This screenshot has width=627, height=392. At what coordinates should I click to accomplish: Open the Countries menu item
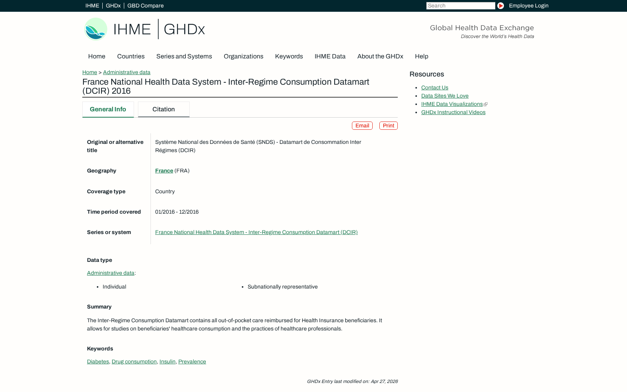131,56
